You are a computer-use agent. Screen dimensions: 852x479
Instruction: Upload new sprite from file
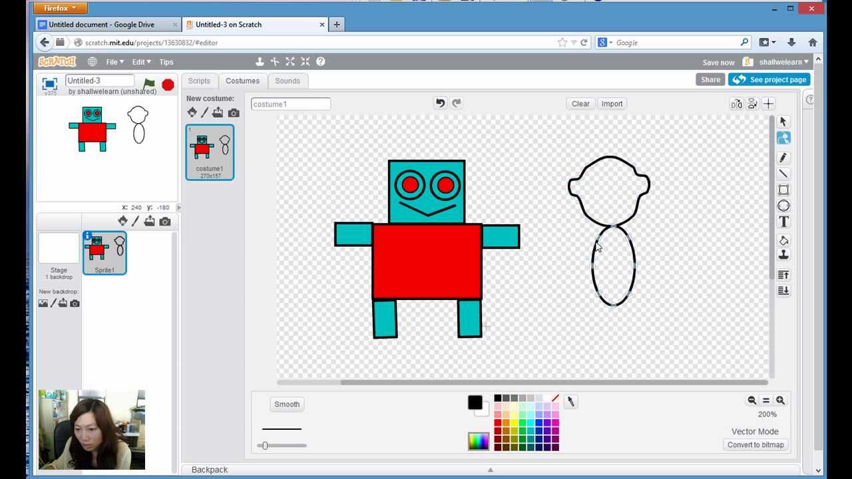[149, 221]
